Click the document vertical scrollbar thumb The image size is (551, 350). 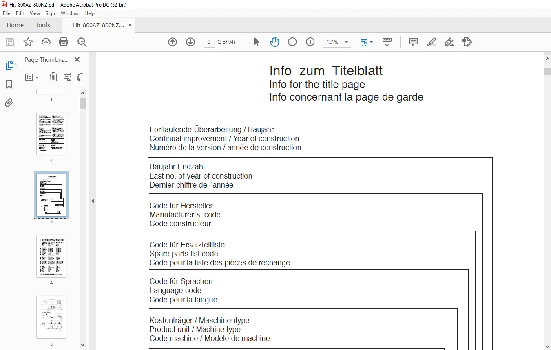(547, 71)
